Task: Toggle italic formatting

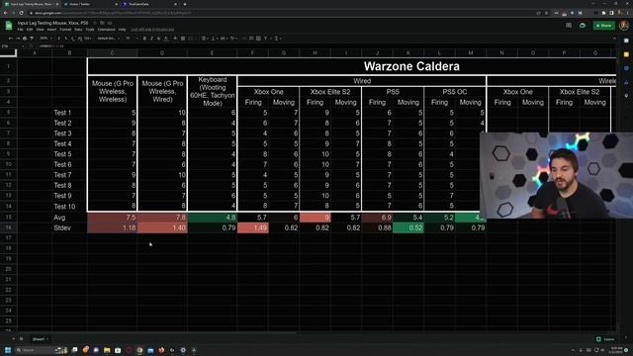Action: (x=151, y=39)
